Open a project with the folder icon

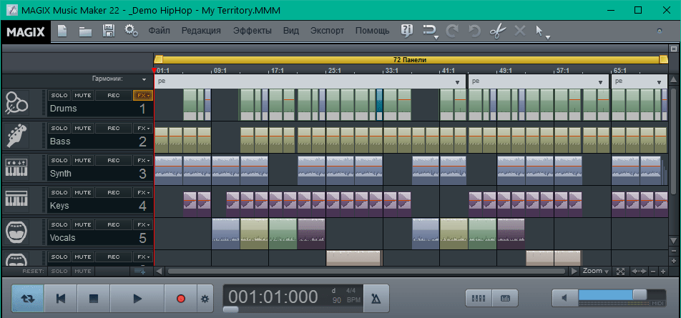pyautogui.click(x=85, y=31)
